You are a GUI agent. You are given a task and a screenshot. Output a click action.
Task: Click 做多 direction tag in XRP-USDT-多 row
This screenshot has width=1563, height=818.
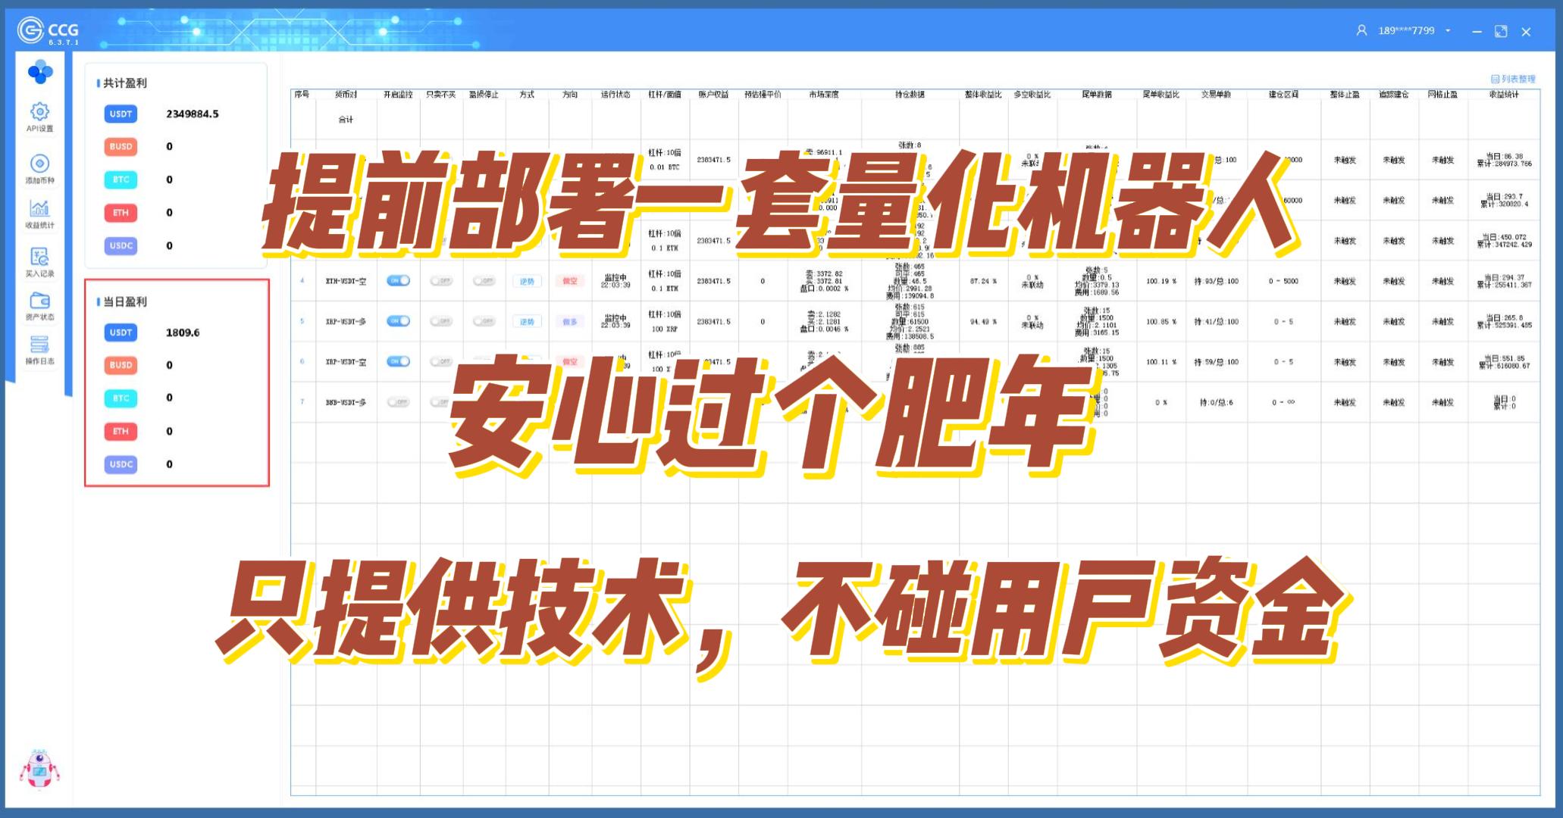click(570, 322)
